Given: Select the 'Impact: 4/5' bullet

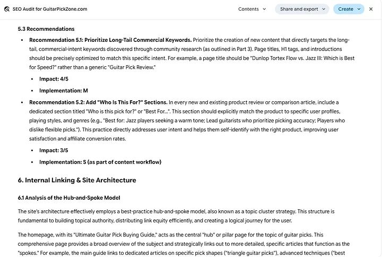Looking at the screenshot, I should point(54,79).
